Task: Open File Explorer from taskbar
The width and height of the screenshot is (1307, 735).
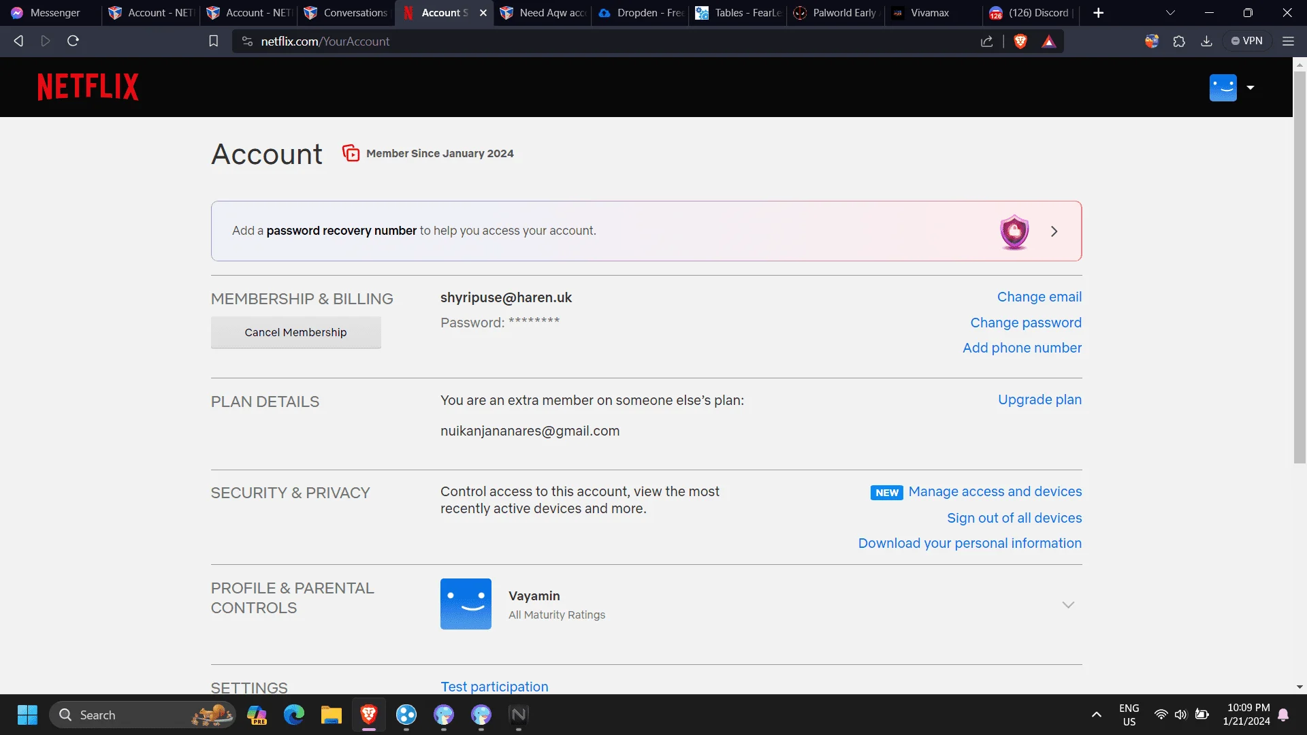Action: (332, 715)
